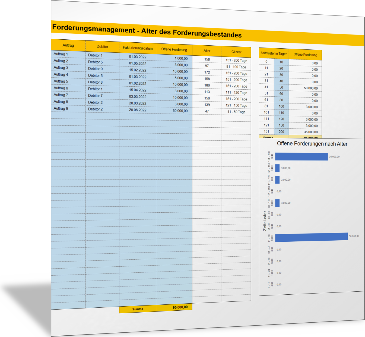
Task: Select date cell "20.03.2022"
Action: click(x=138, y=103)
